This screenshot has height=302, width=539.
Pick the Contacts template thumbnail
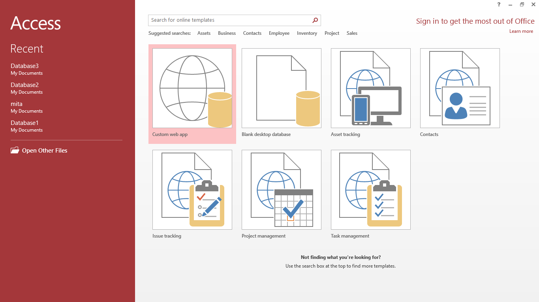pyautogui.click(x=460, y=88)
